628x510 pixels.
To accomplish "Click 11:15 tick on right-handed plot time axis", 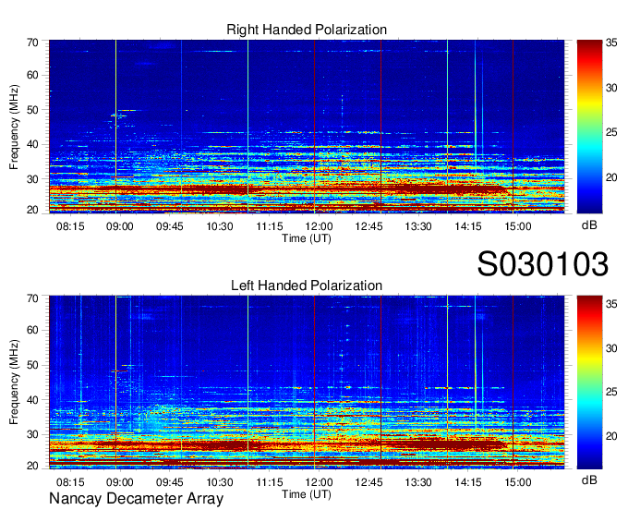I will tap(270, 226).
